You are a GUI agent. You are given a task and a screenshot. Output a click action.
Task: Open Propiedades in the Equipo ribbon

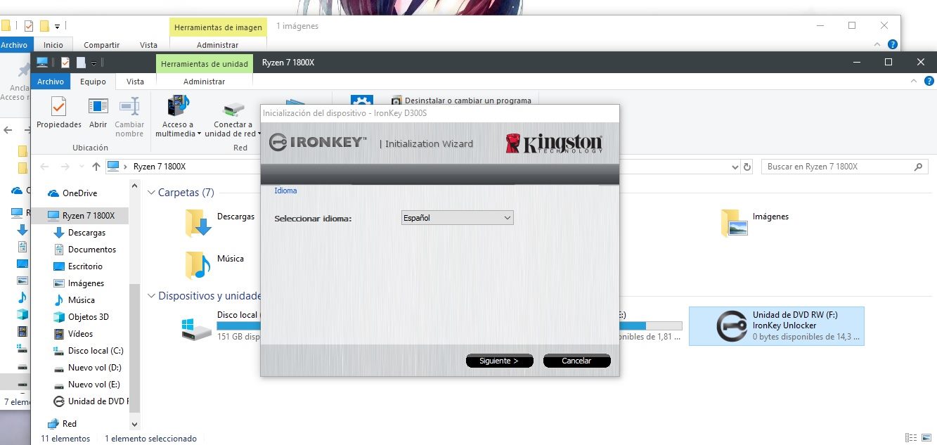point(59,112)
